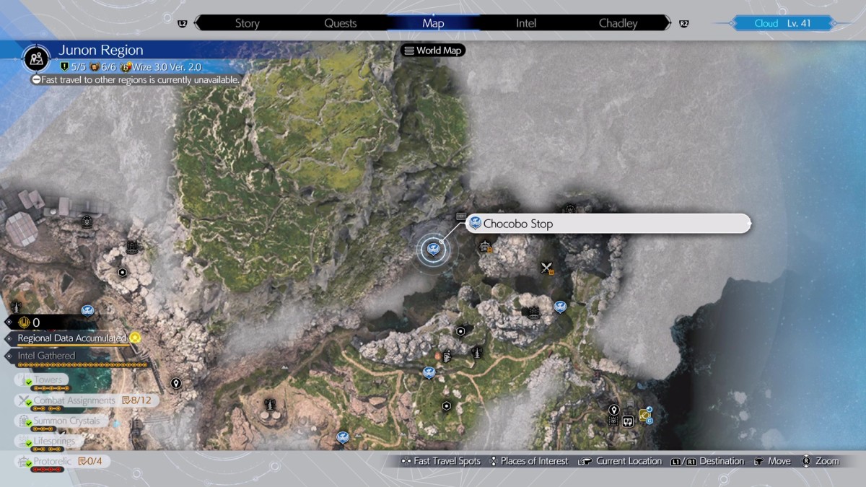Open the Quests tab
The width and height of the screenshot is (866, 487).
click(340, 23)
